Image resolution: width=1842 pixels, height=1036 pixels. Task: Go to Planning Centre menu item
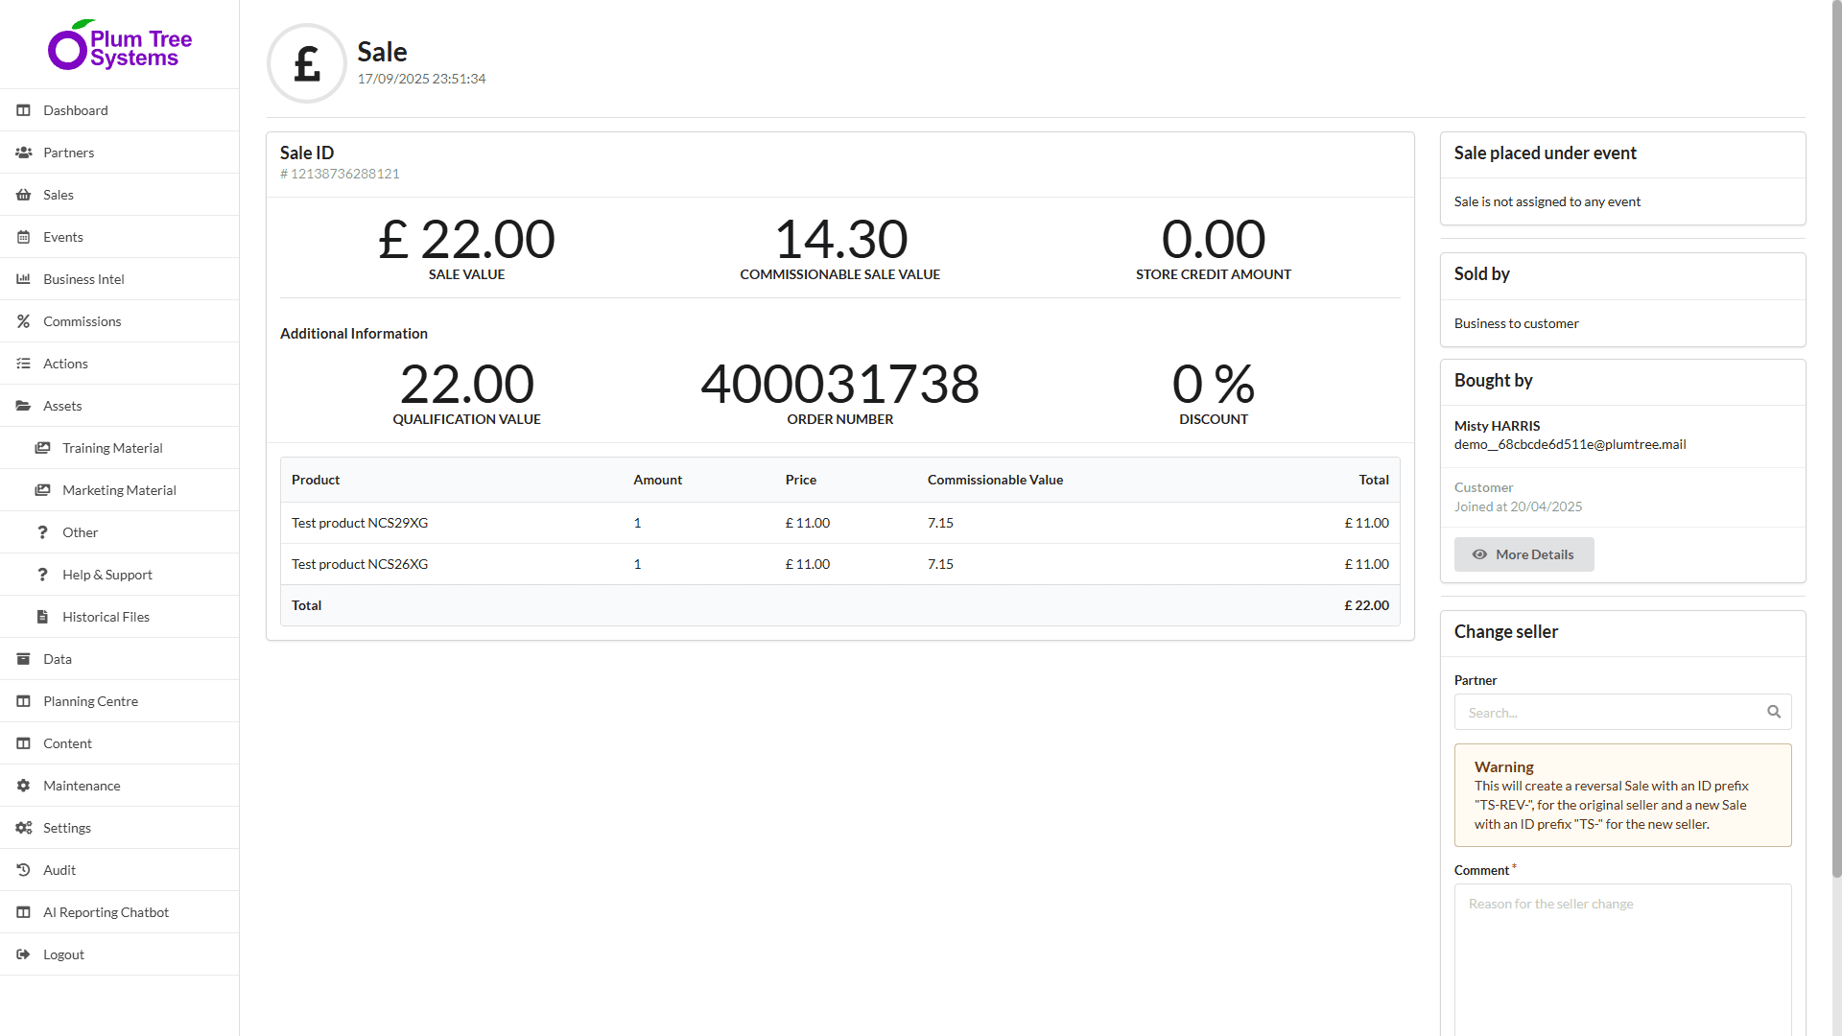point(90,701)
